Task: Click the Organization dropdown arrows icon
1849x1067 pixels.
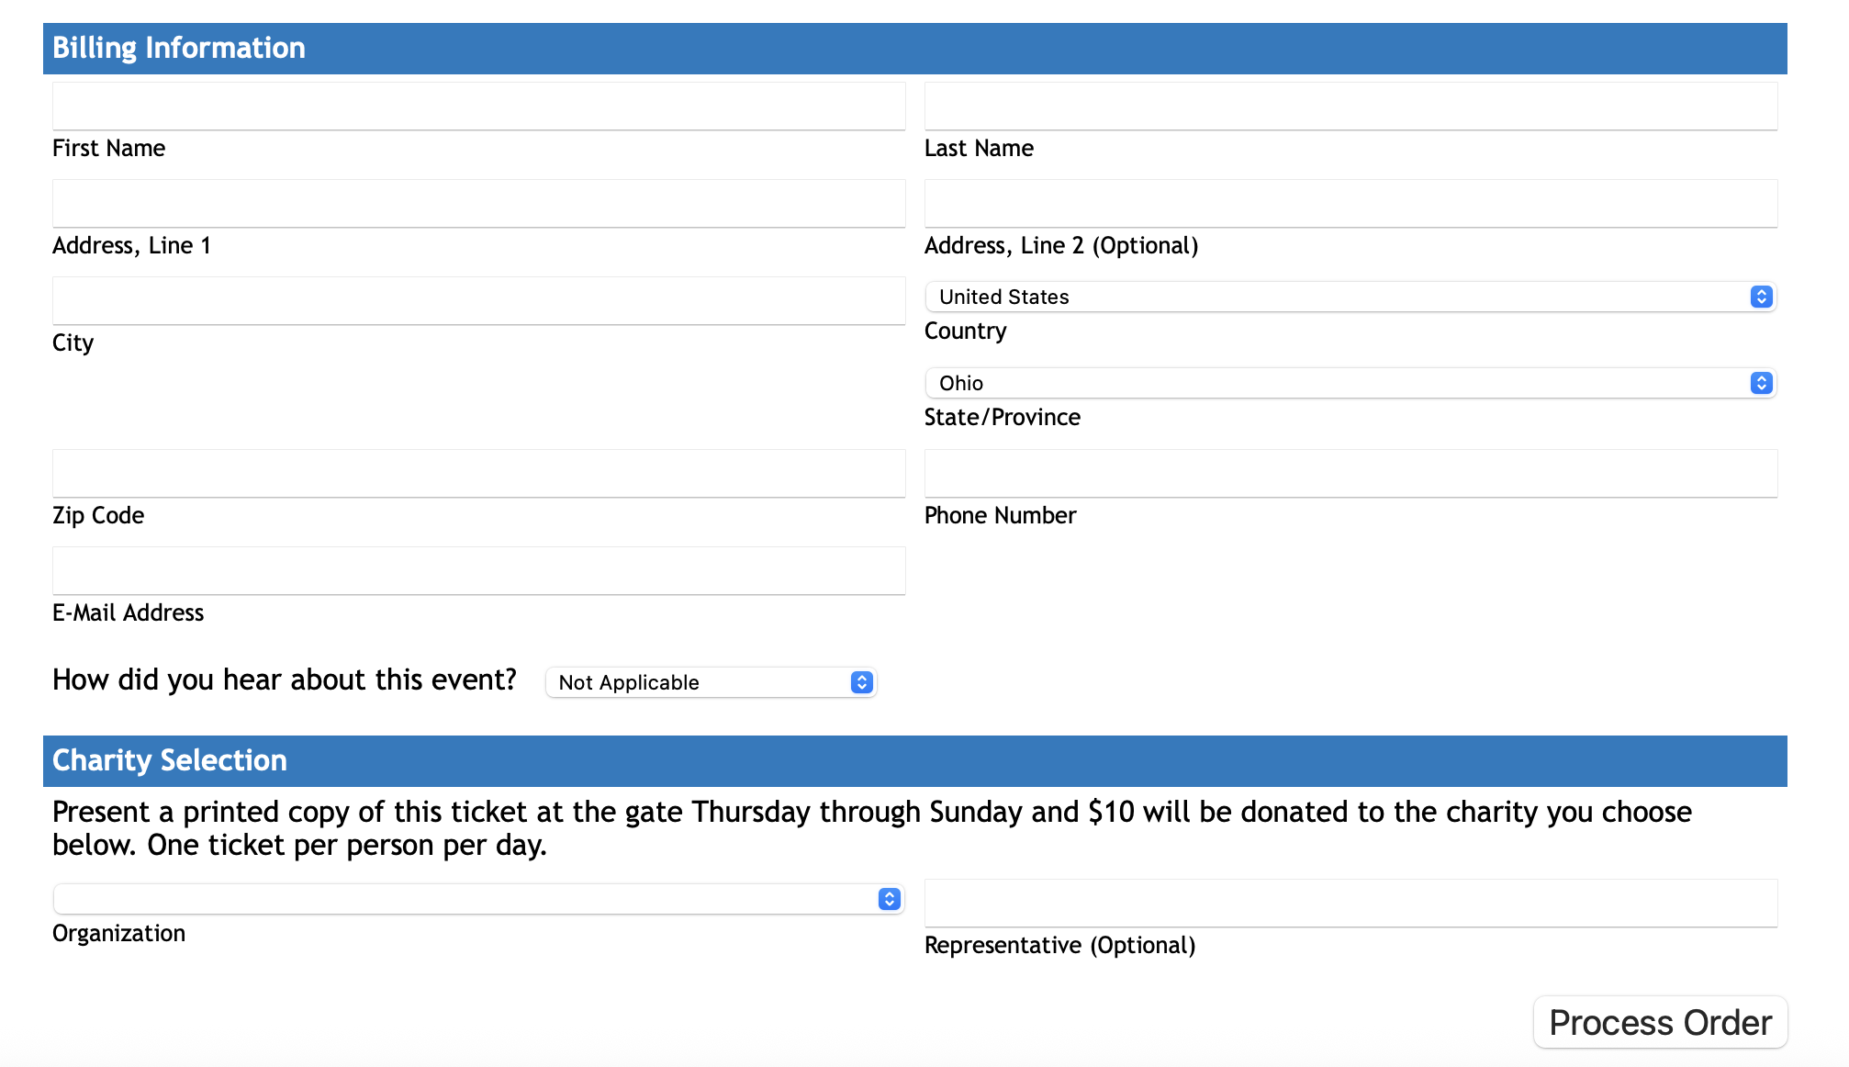Action: point(889,899)
